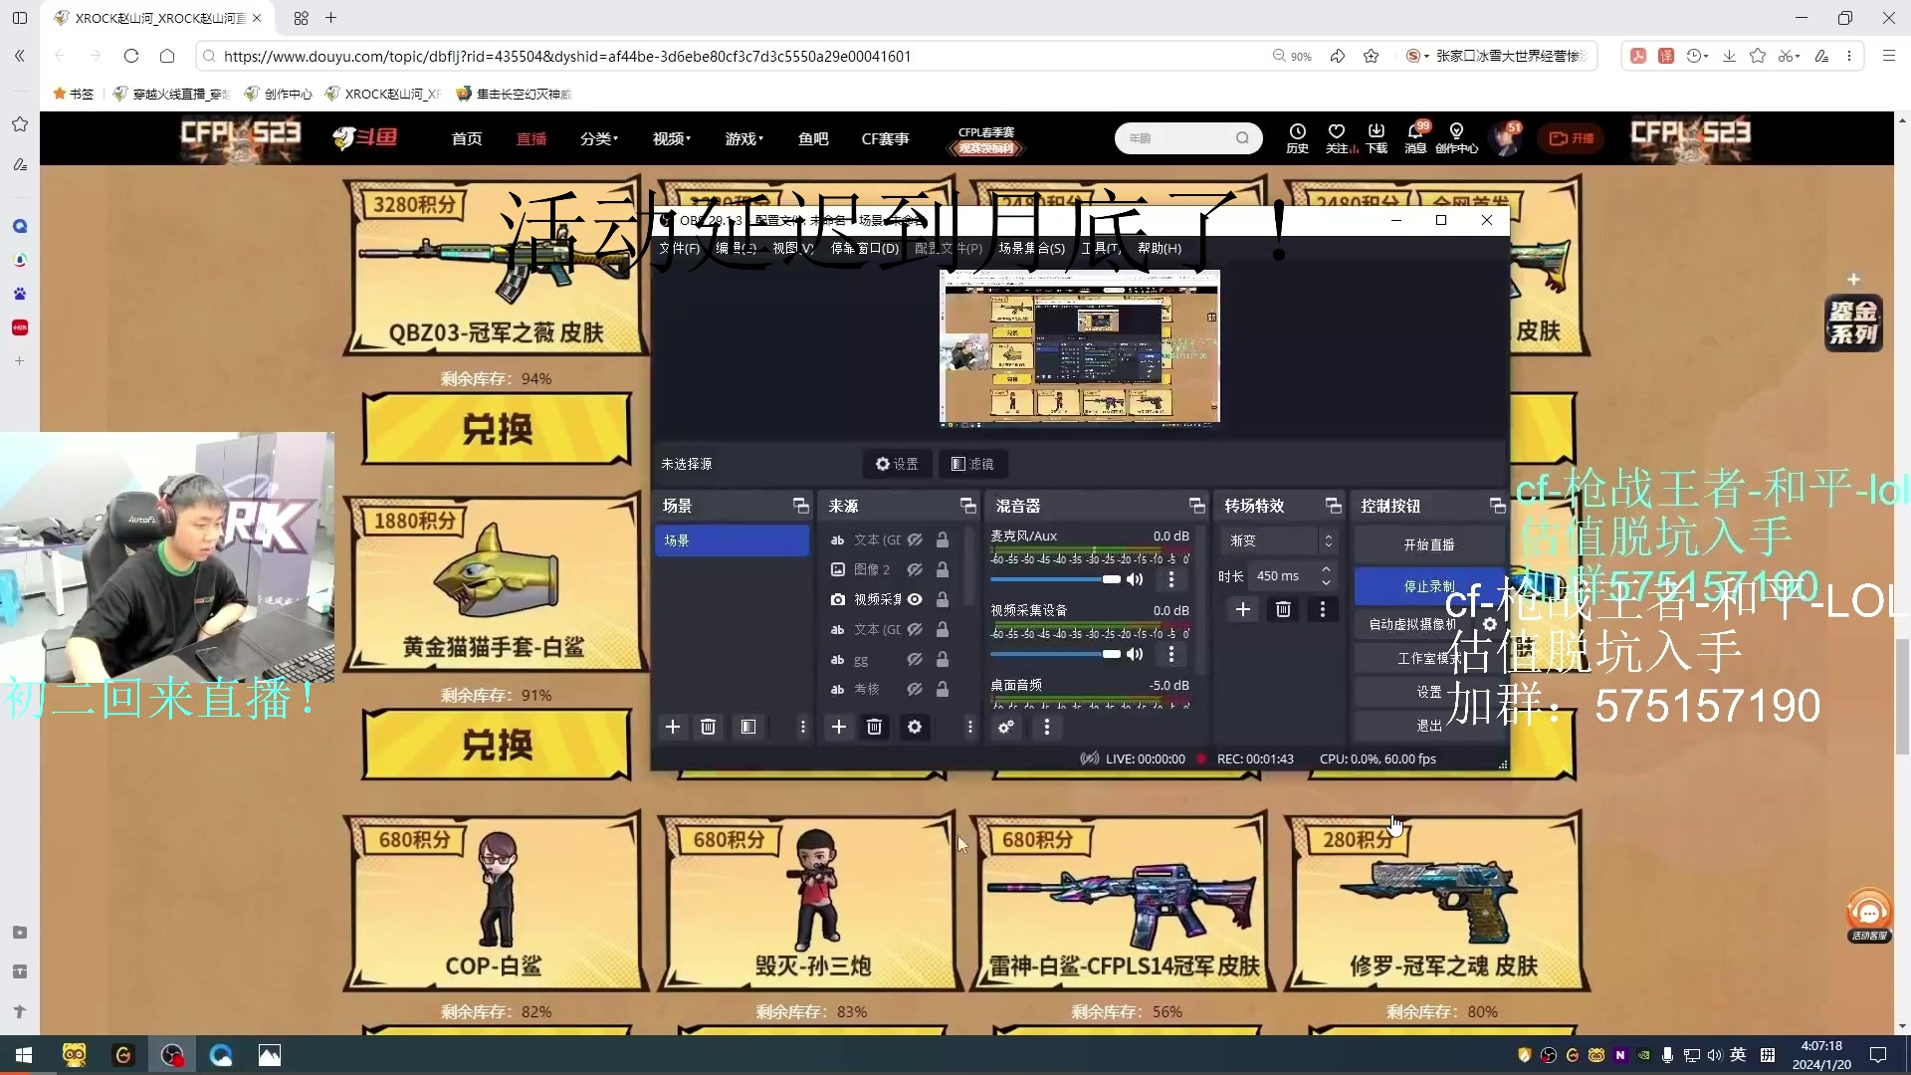This screenshot has width=1911, height=1075.
Task: Add a new scene with plus icon
Action: [673, 728]
